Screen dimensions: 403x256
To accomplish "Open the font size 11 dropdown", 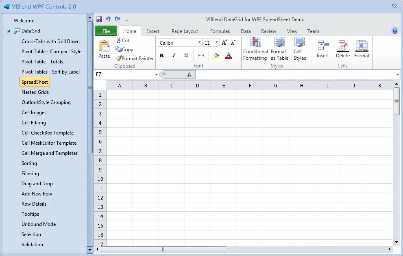I will click(x=217, y=43).
